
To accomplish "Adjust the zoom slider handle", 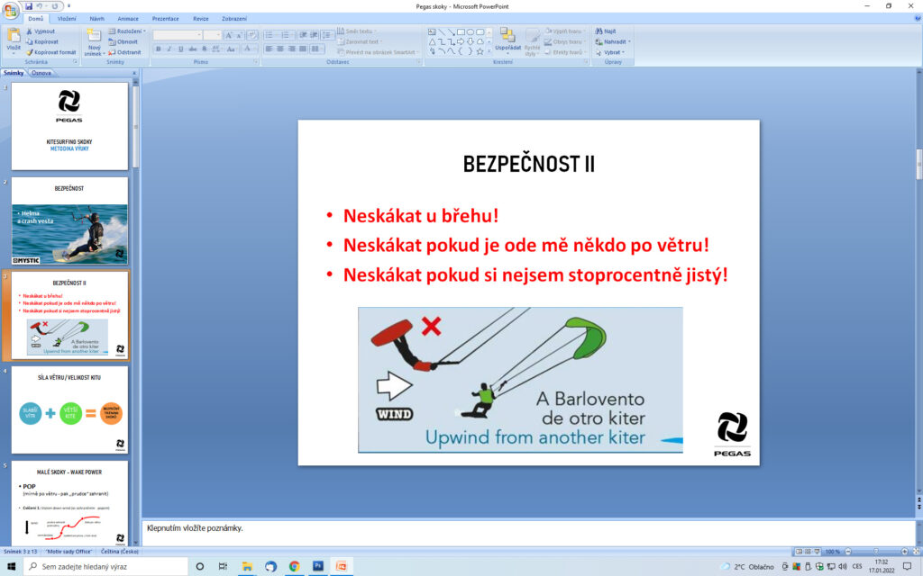I will point(876,552).
